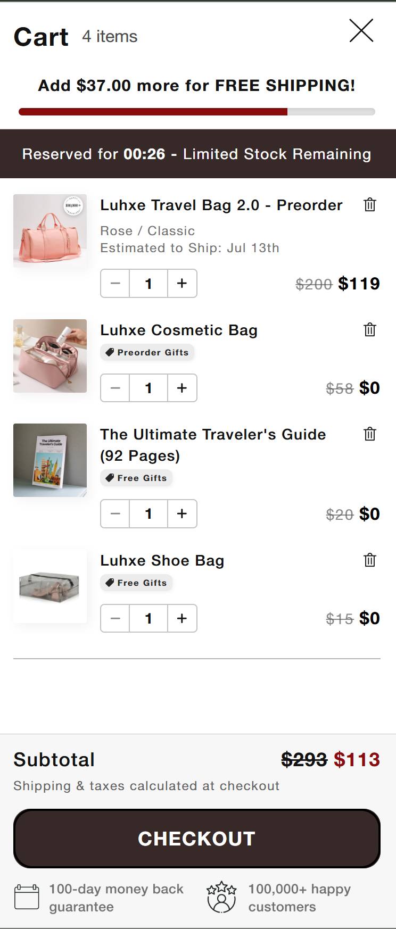The width and height of the screenshot is (396, 929).
Task: Proceed with the CHECKOUT button
Action: tap(197, 839)
